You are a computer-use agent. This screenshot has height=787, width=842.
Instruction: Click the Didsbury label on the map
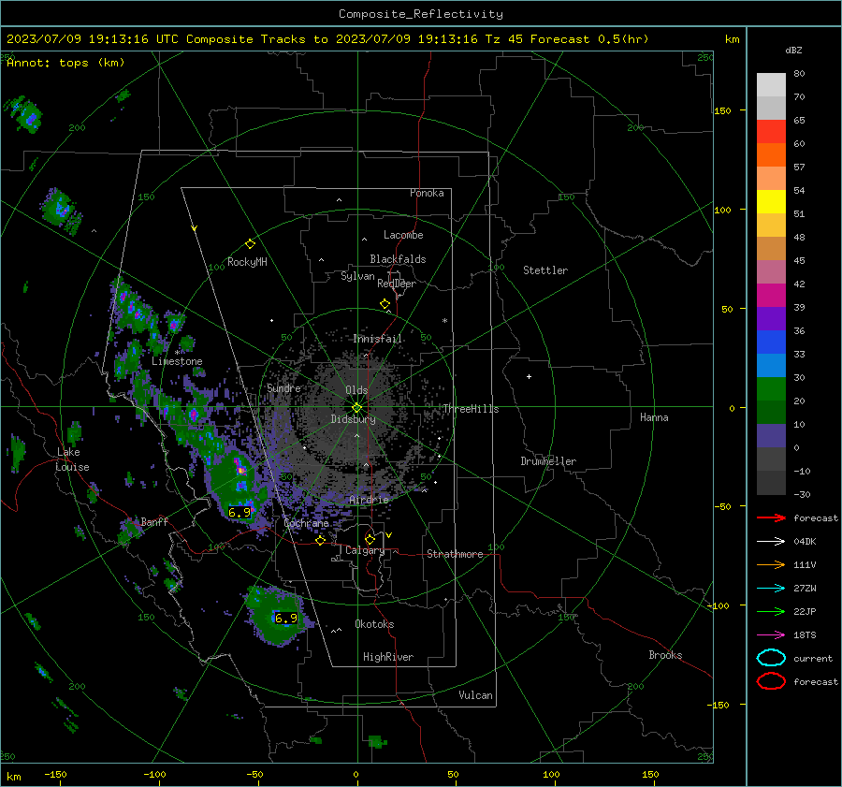[x=353, y=419]
